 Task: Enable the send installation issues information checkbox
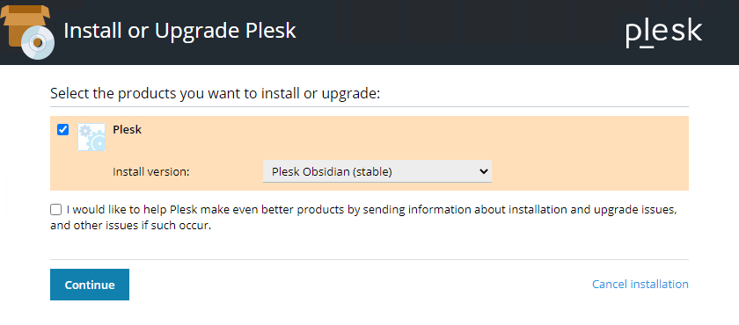coord(55,209)
